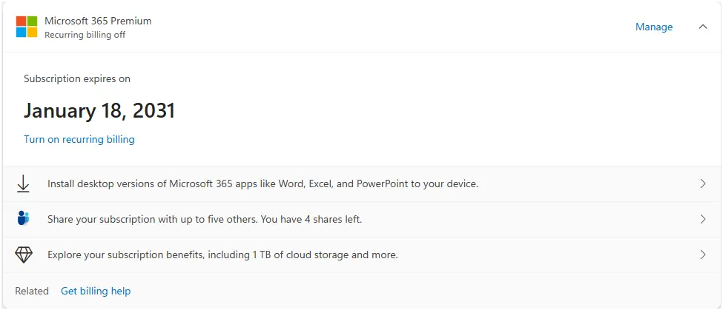The height and width of the screenshot is (310, 723).
Task: Click the Recurring billing off status
Action: [85, 35]
